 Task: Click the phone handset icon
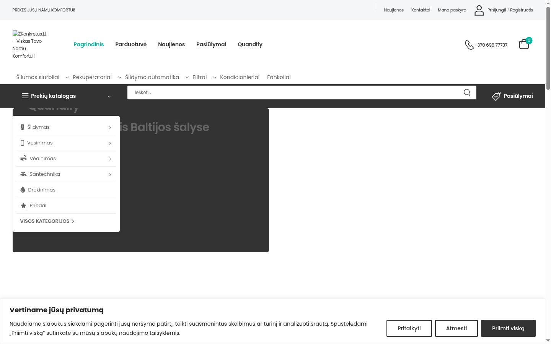469,45
